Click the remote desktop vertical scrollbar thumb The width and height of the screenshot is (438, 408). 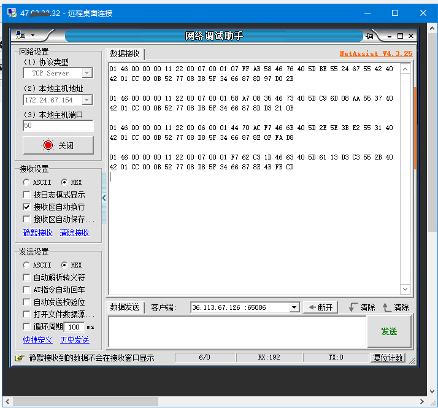click(432, 133)
